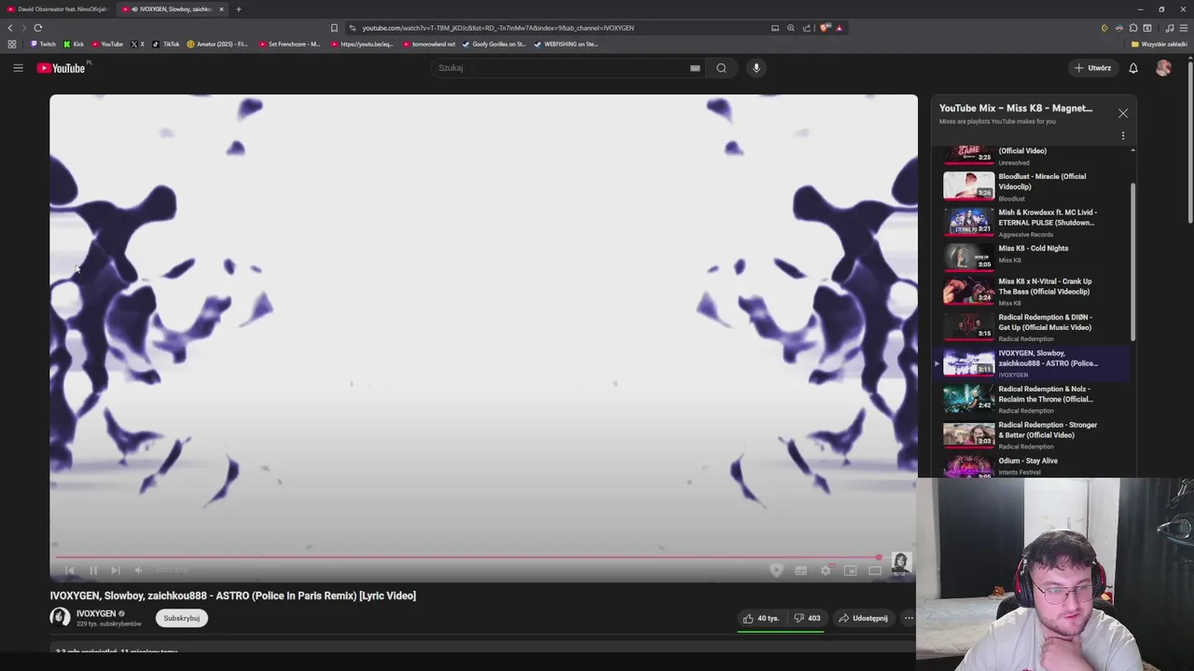Mute the video volume
The image size is (1194, 671).
[138, 570]
